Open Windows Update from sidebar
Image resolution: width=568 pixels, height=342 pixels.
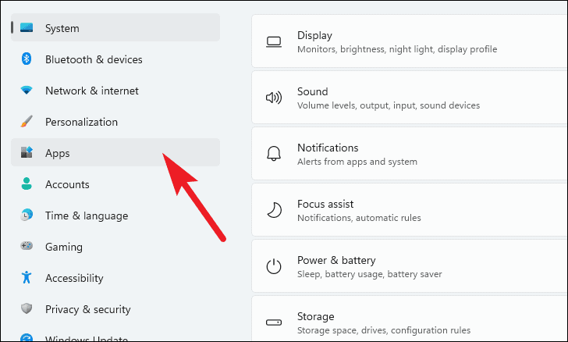pyautogui.click(x=115, y=337)
